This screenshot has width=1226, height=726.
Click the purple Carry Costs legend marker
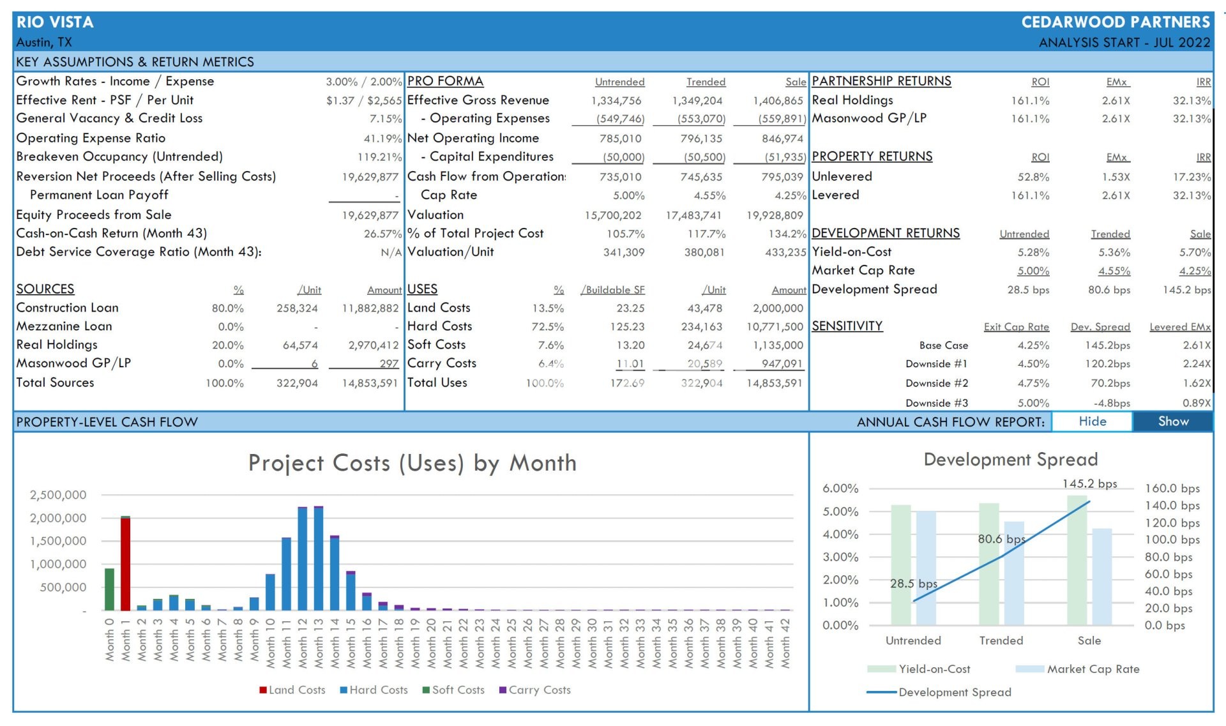click(503, 690)
